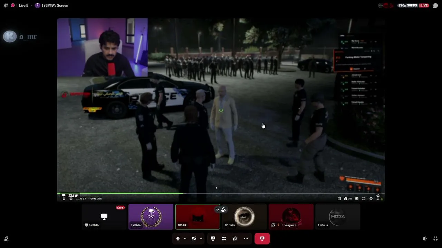Exit full screen with arrows icon

pos(435,239)
